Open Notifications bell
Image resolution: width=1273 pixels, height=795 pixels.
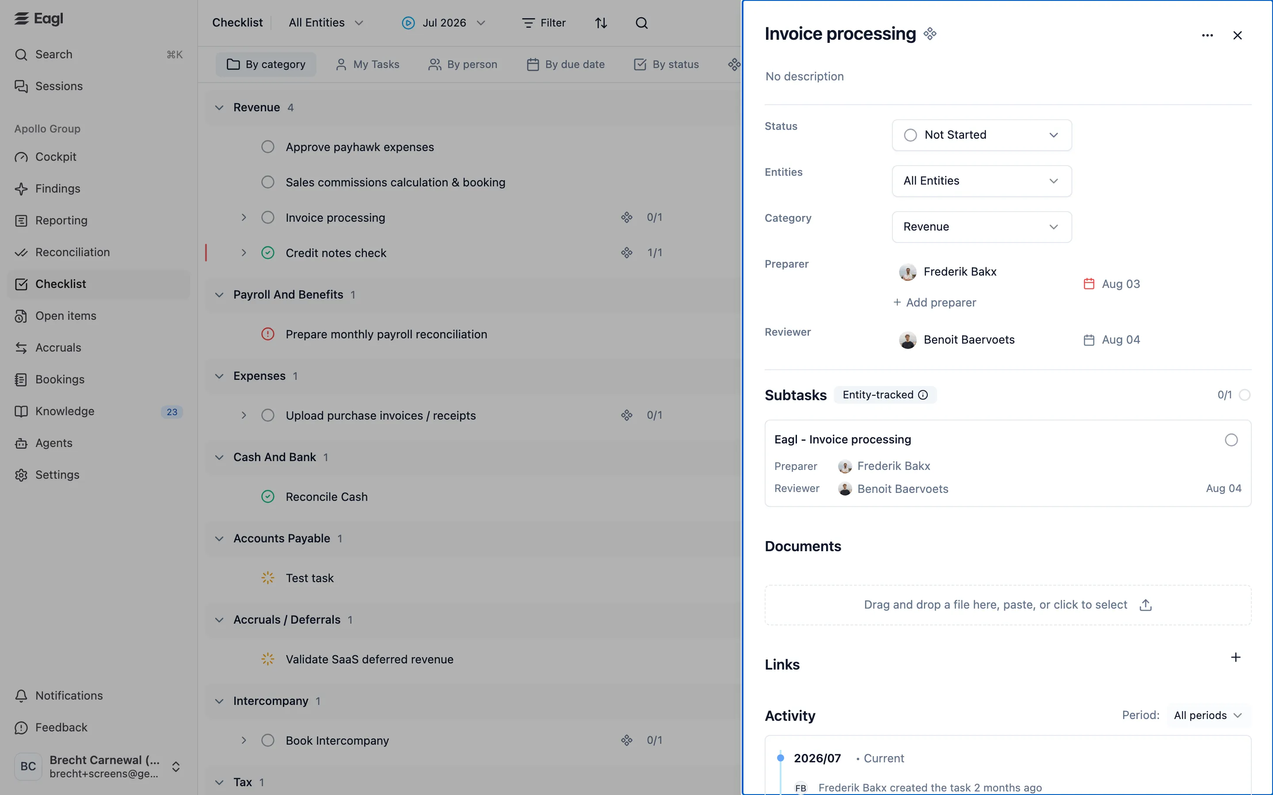(21, 696)
